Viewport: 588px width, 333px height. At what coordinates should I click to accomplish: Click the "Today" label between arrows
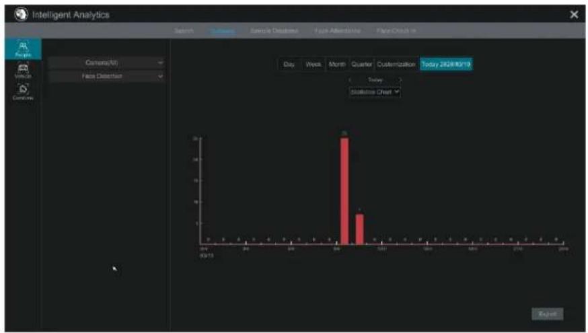(375, 80)
